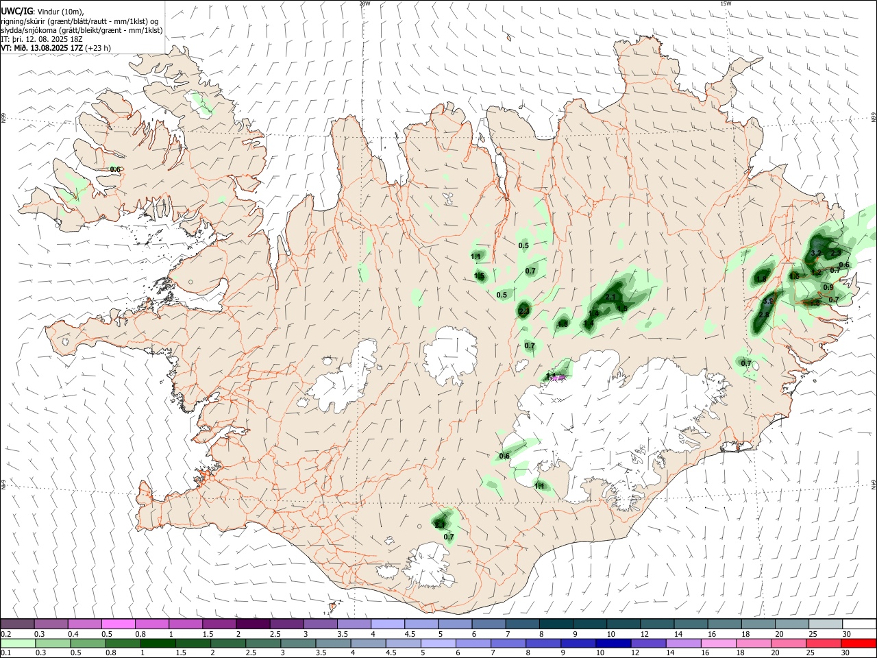Click the 'slydda/snjókoma (grátt/bleikt/grænt' legend line
Viewport: 877px width, 658px height.
coord(82,30)
